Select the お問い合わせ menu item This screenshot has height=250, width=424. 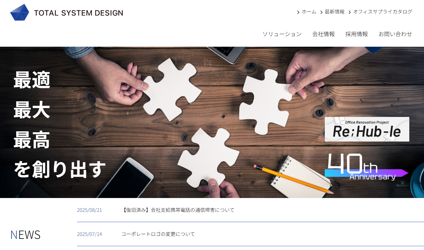tap(395, 34)
